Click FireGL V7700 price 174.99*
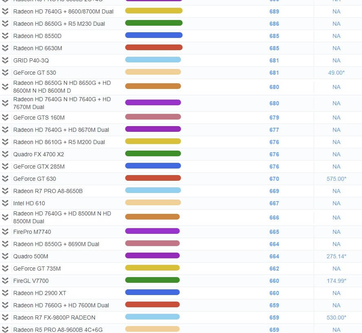Viewport: 362px width, 333px height. (336, 281)
